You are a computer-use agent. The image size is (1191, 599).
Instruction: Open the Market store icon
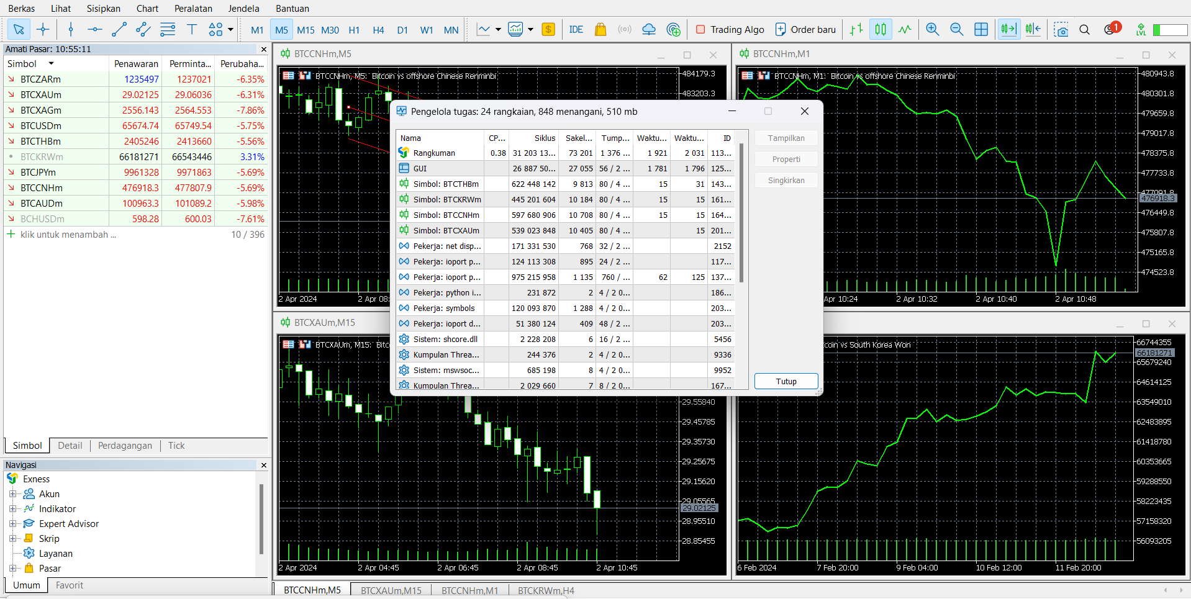pos(600,29)
